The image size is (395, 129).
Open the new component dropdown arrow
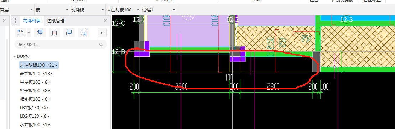pyautogui.click(x=28, y=33)
